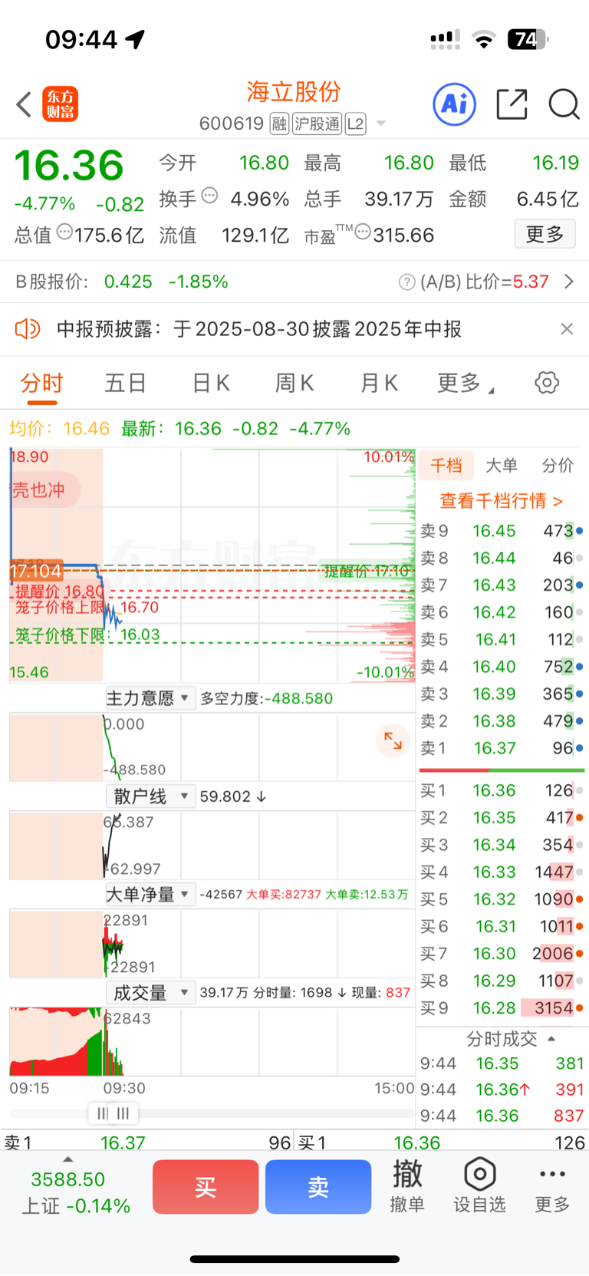This screenshot has width=589, height=1276.
Task: Tap the 卖4 16.40 order row
Action: point(502,667)
